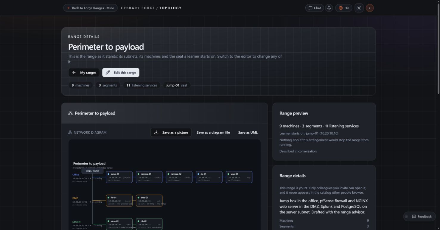This screenshot has height=230, width=440.
Task: Click the DMZ segment label
Action: click(x=75, y=198)
